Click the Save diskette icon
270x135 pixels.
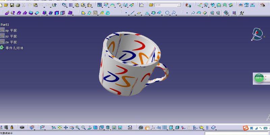point(12,5)
